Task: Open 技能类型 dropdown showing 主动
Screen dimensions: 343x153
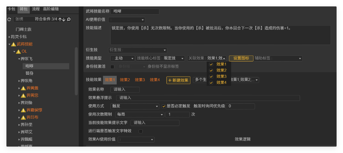Action: click(122, 58)
